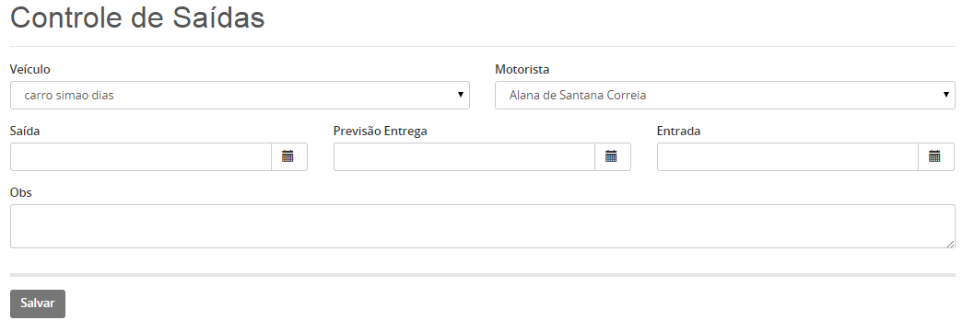Click the Previsão Entrega field label
Screen dimensions: 974x332
(381, 131)
